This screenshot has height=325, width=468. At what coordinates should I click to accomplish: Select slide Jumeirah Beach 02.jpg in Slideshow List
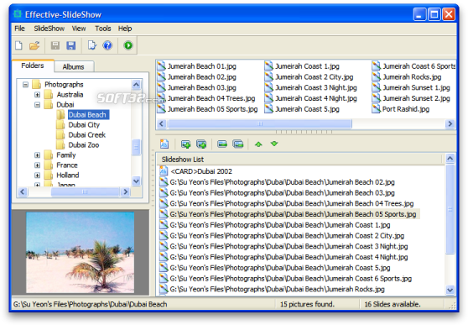[282, 182]
